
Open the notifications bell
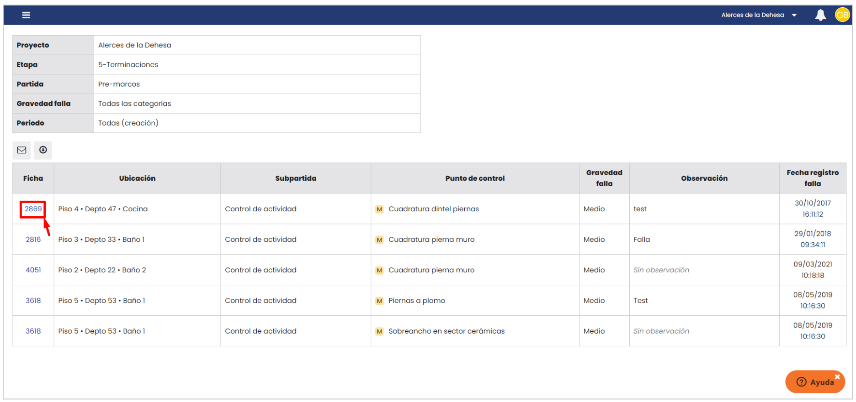[x=820, y=15]
